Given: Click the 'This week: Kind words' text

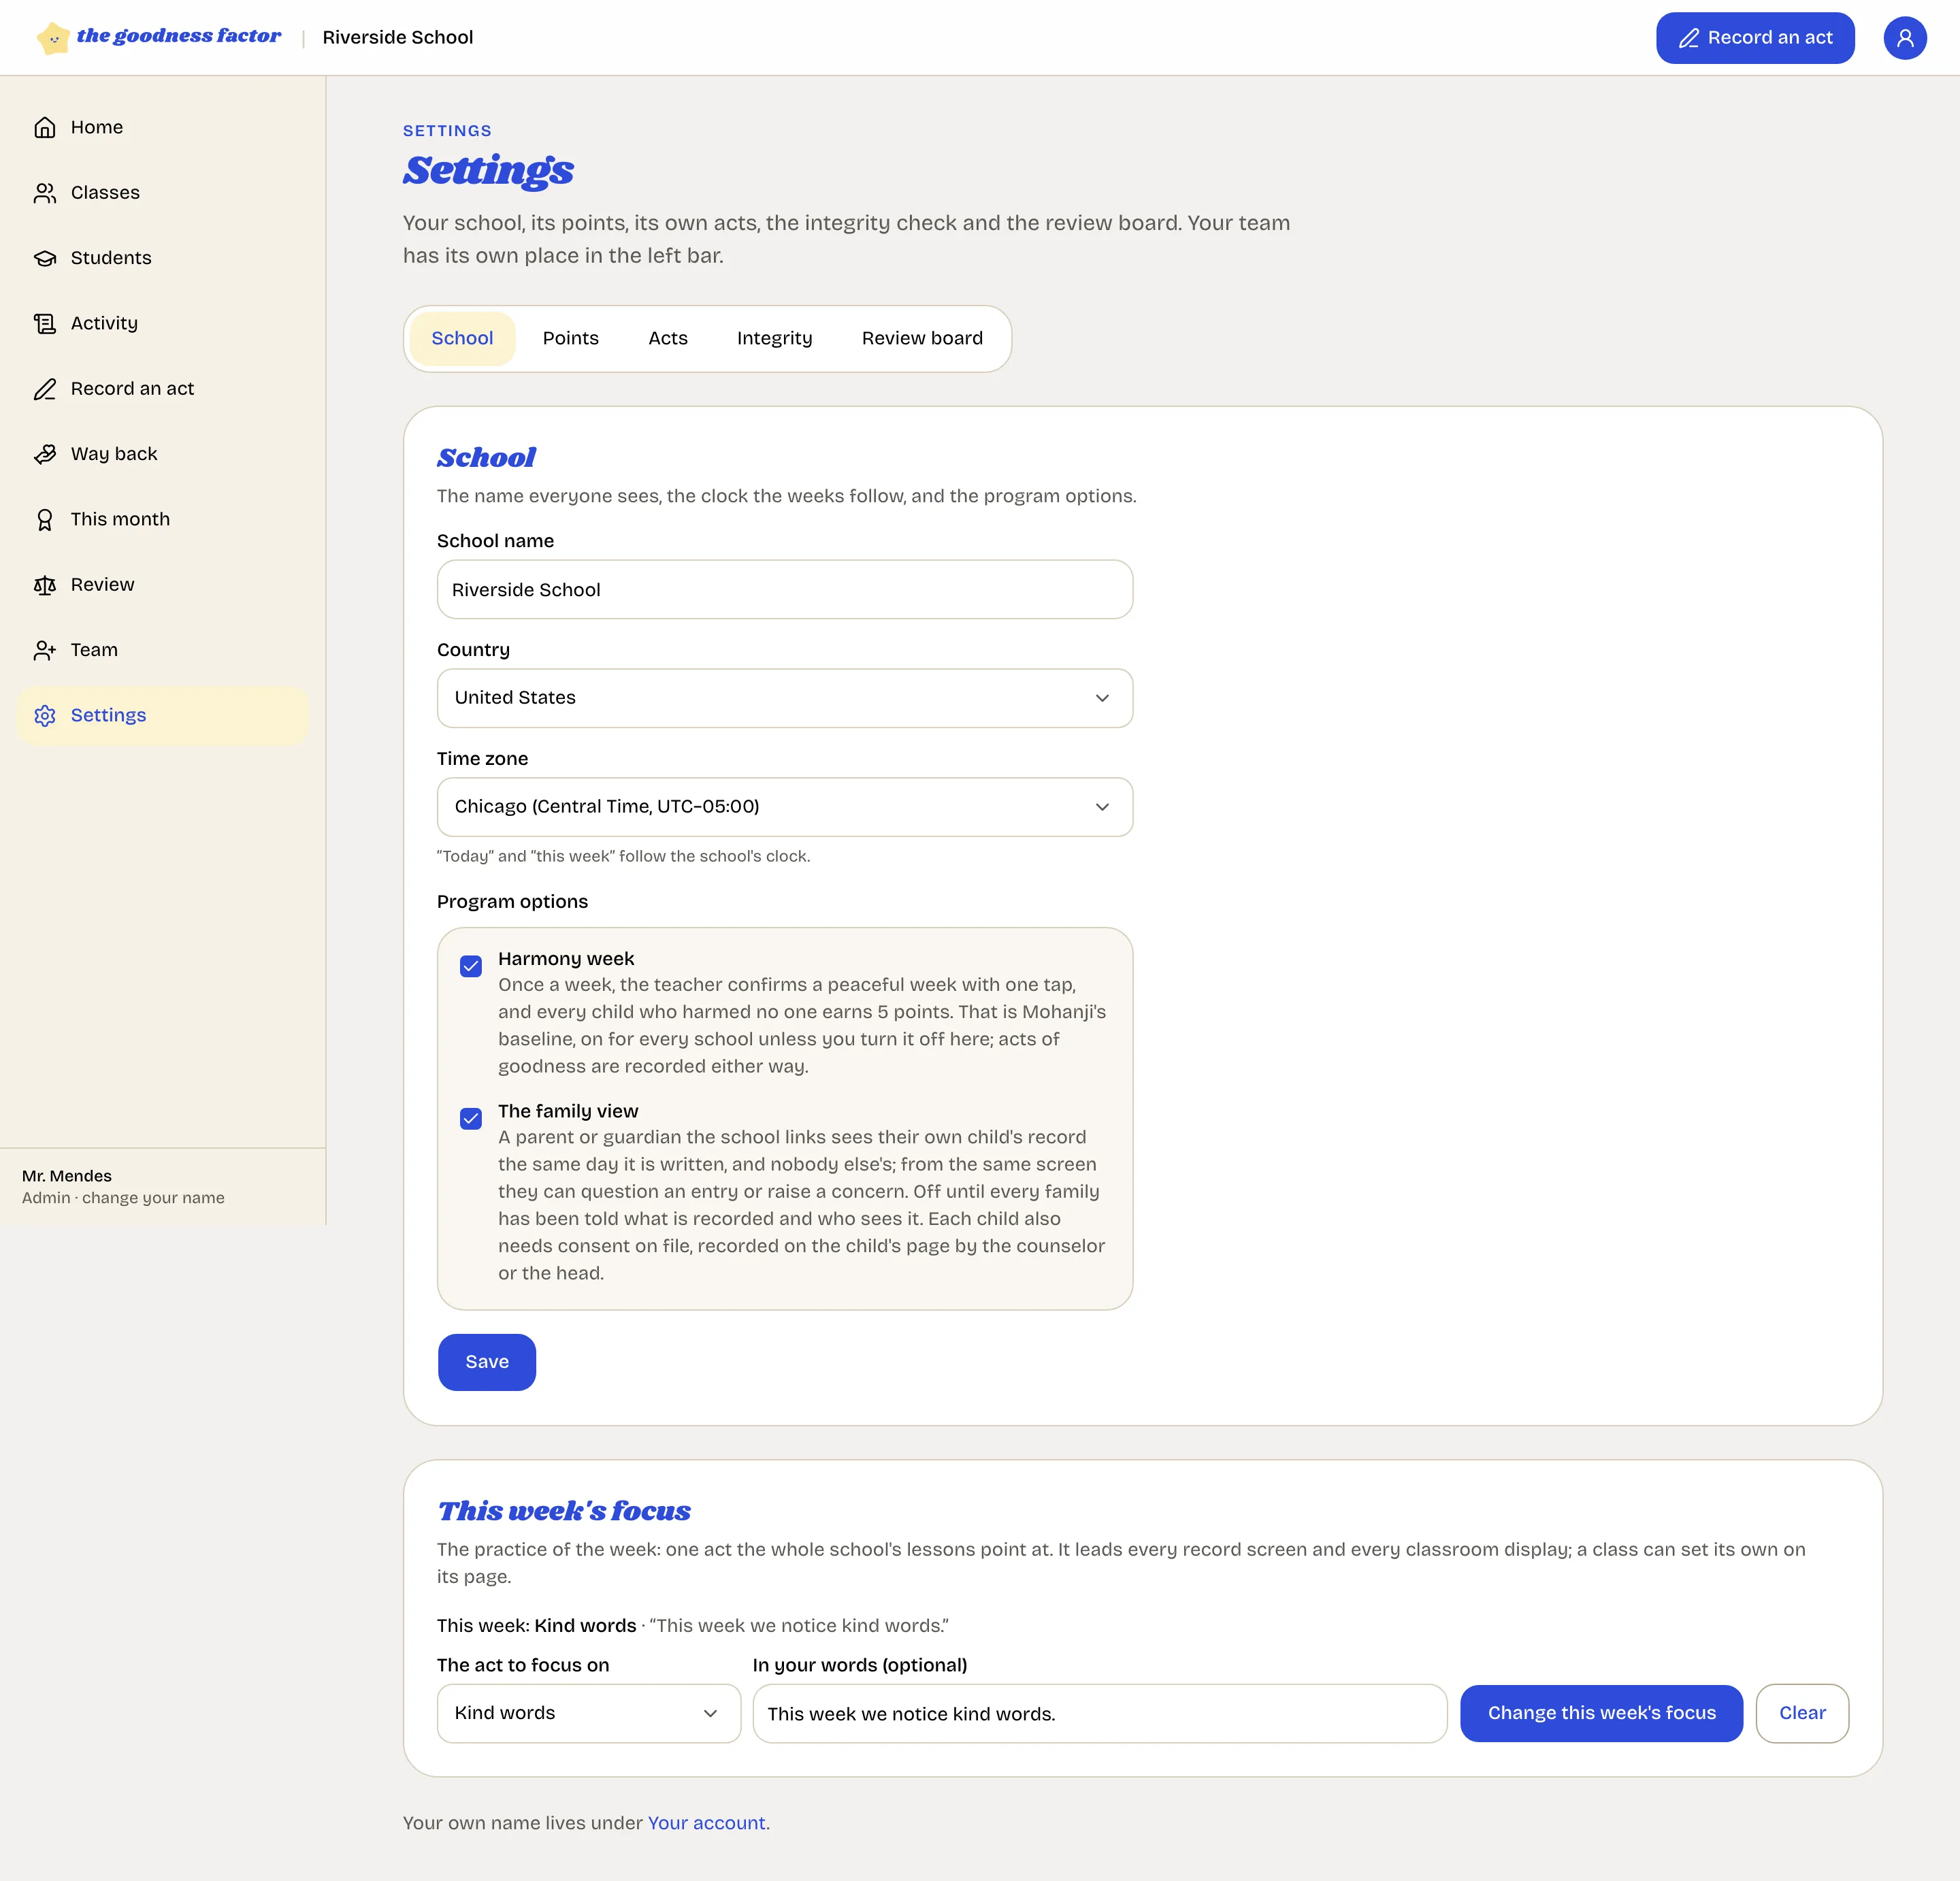Looking at the screenshot, I should click(x=536, y=1626).
